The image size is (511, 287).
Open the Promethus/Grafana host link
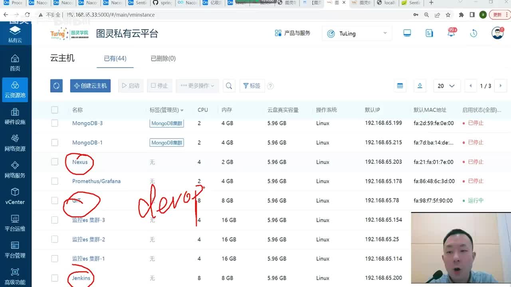click(x=96, y=181)
